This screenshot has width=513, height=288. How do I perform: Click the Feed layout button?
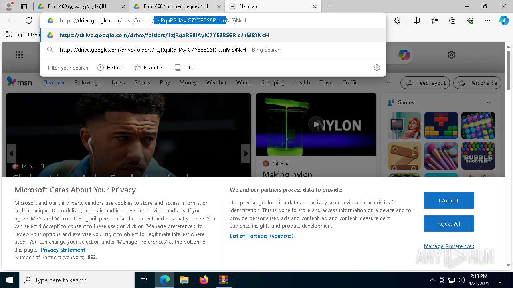pos(425,83)
